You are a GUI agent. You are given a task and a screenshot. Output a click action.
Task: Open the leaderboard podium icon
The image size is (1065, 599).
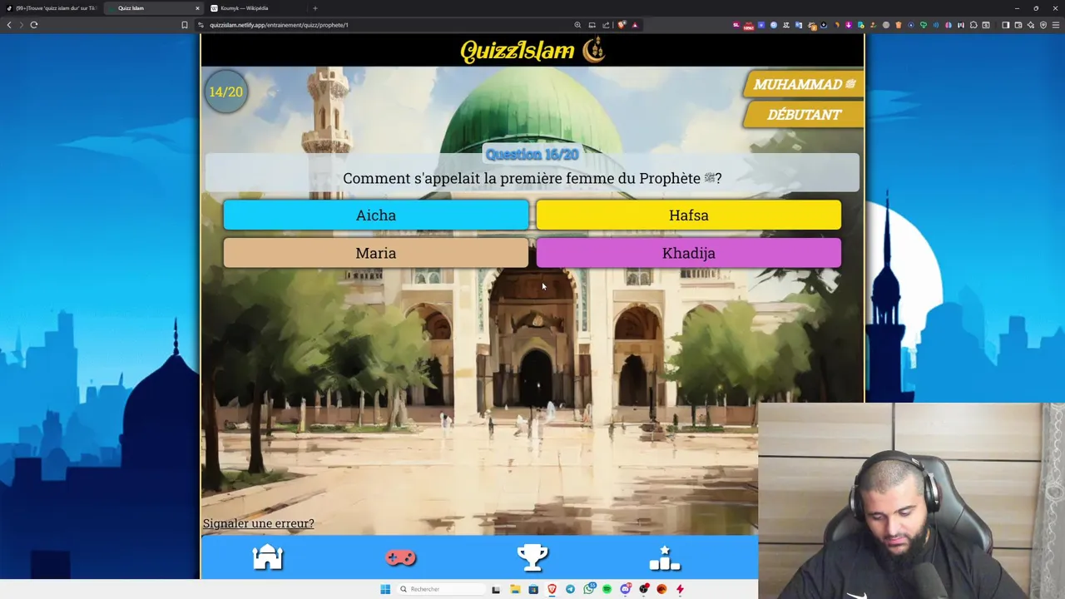[x=665, y=557]
